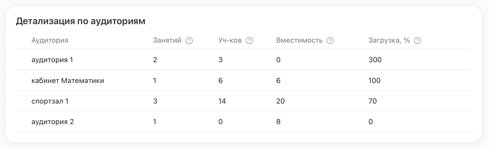The image size is (489, 148).
Task: Click the capacity value 8 for аудитория 2
Action: (278, 122)
